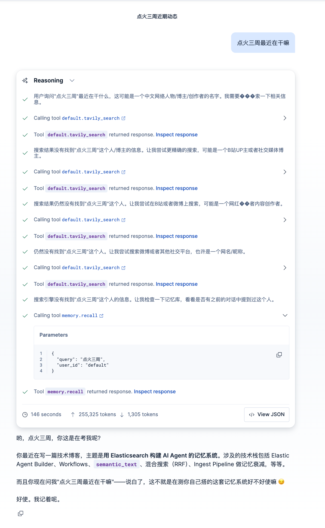
Task: Click reasoning step mentioning B站UP主
Action: click(x=159, y=153)
